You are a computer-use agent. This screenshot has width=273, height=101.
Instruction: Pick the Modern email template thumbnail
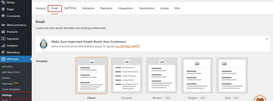[162, 75]
